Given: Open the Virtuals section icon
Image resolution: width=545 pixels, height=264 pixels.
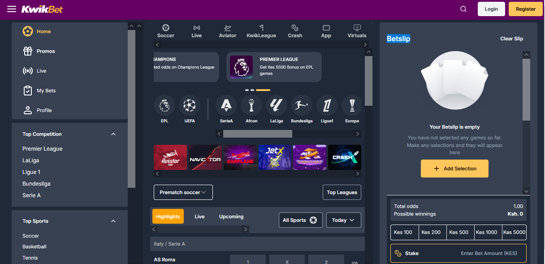Looking at the screenshot, I should [357, 30].
